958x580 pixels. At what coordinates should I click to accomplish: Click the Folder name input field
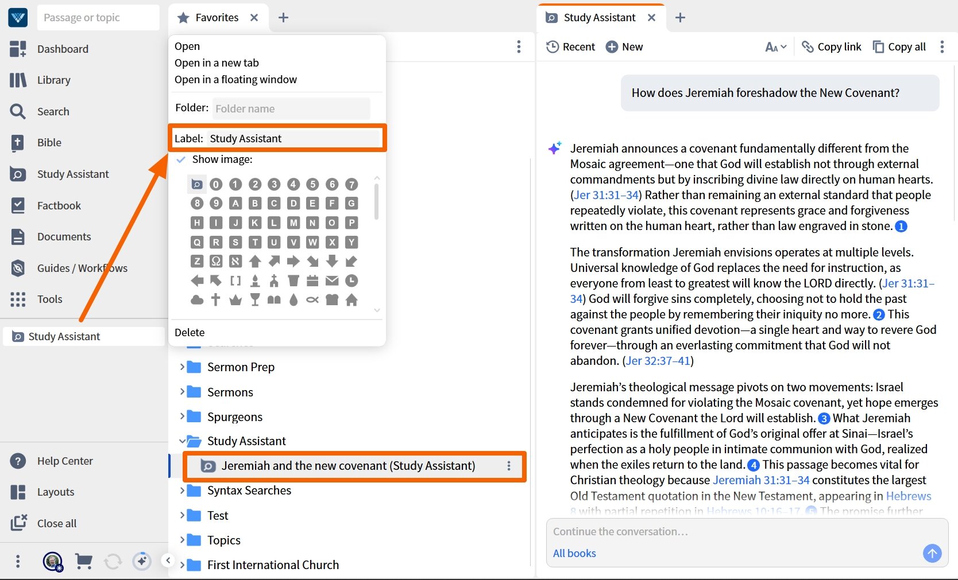[x=291, y=108]
